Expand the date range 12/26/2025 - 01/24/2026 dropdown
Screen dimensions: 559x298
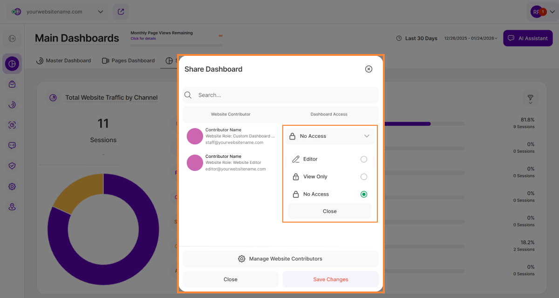tap(470, 38)
